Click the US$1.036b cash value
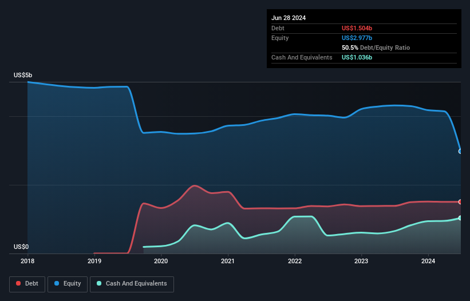 [357, 57]
